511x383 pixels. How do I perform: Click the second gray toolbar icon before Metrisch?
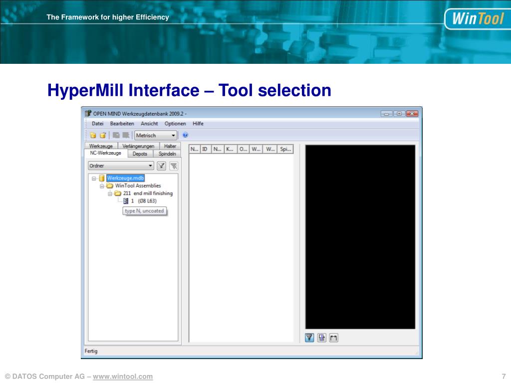tap(126, 135)
